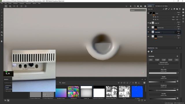Select the Eraser tool in the left toolbar

coord(2,12)
